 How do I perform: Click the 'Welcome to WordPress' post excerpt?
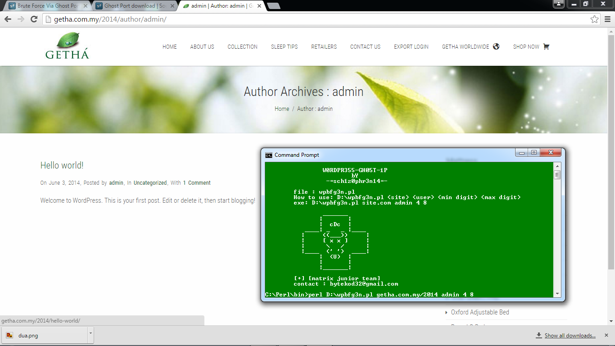click(x=148, y=200)
